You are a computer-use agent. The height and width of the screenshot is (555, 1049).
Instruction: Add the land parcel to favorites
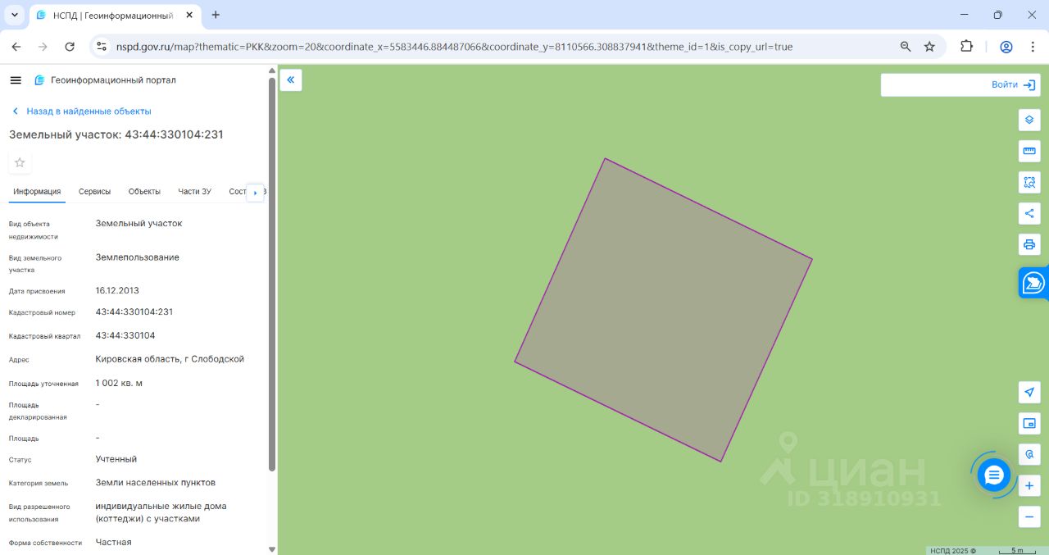click(x=20, y=162)
